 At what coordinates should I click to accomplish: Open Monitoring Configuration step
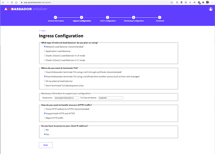[134, 17]
